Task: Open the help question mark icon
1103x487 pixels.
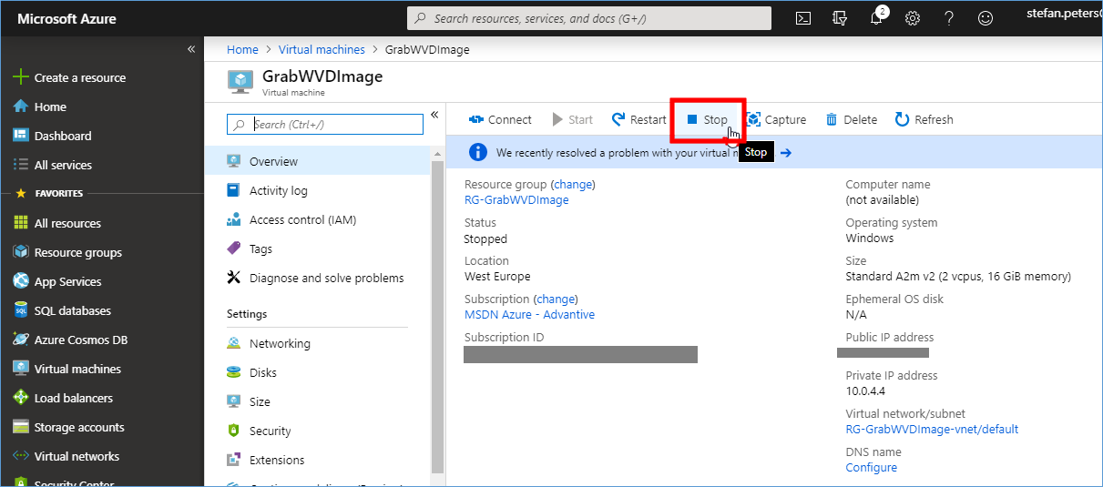Action: click(949, 18)
